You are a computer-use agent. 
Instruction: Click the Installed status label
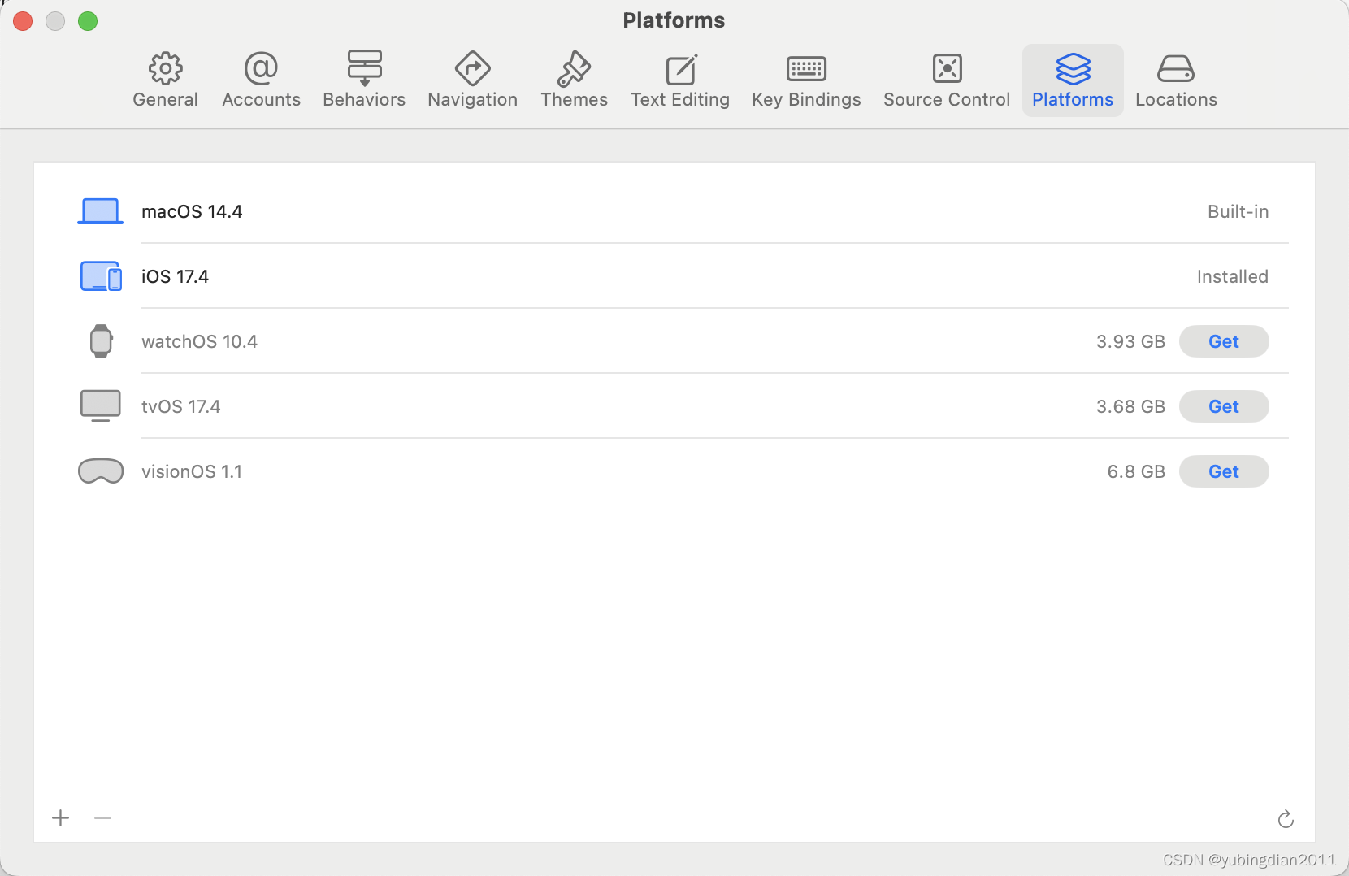(x=1232, y=276)
